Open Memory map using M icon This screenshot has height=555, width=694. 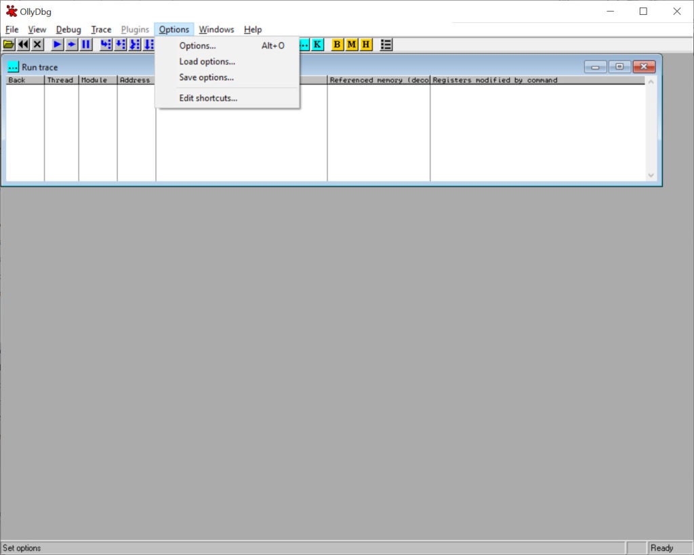tap(352, 45)
